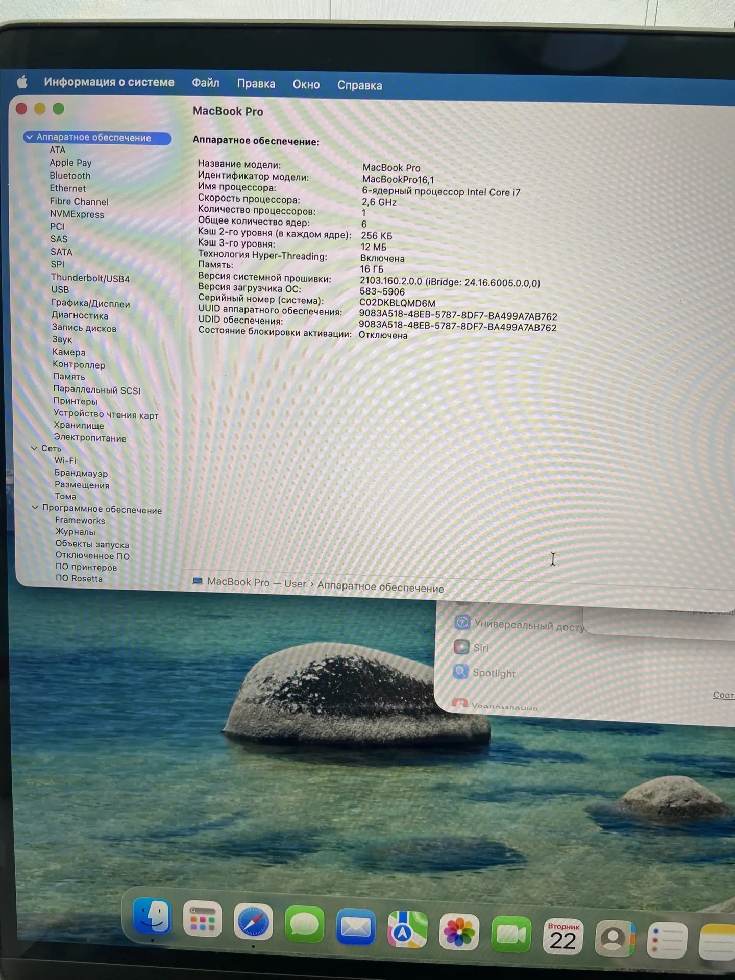Select Fibre Channel in the sidebar
735x980 pixels.
click(79, 201)
